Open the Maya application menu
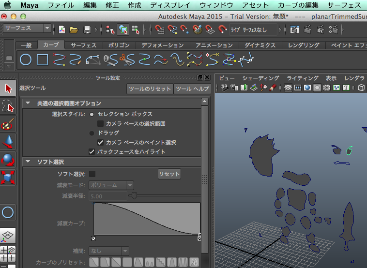 pyautogui.click(x=29, y=5)
